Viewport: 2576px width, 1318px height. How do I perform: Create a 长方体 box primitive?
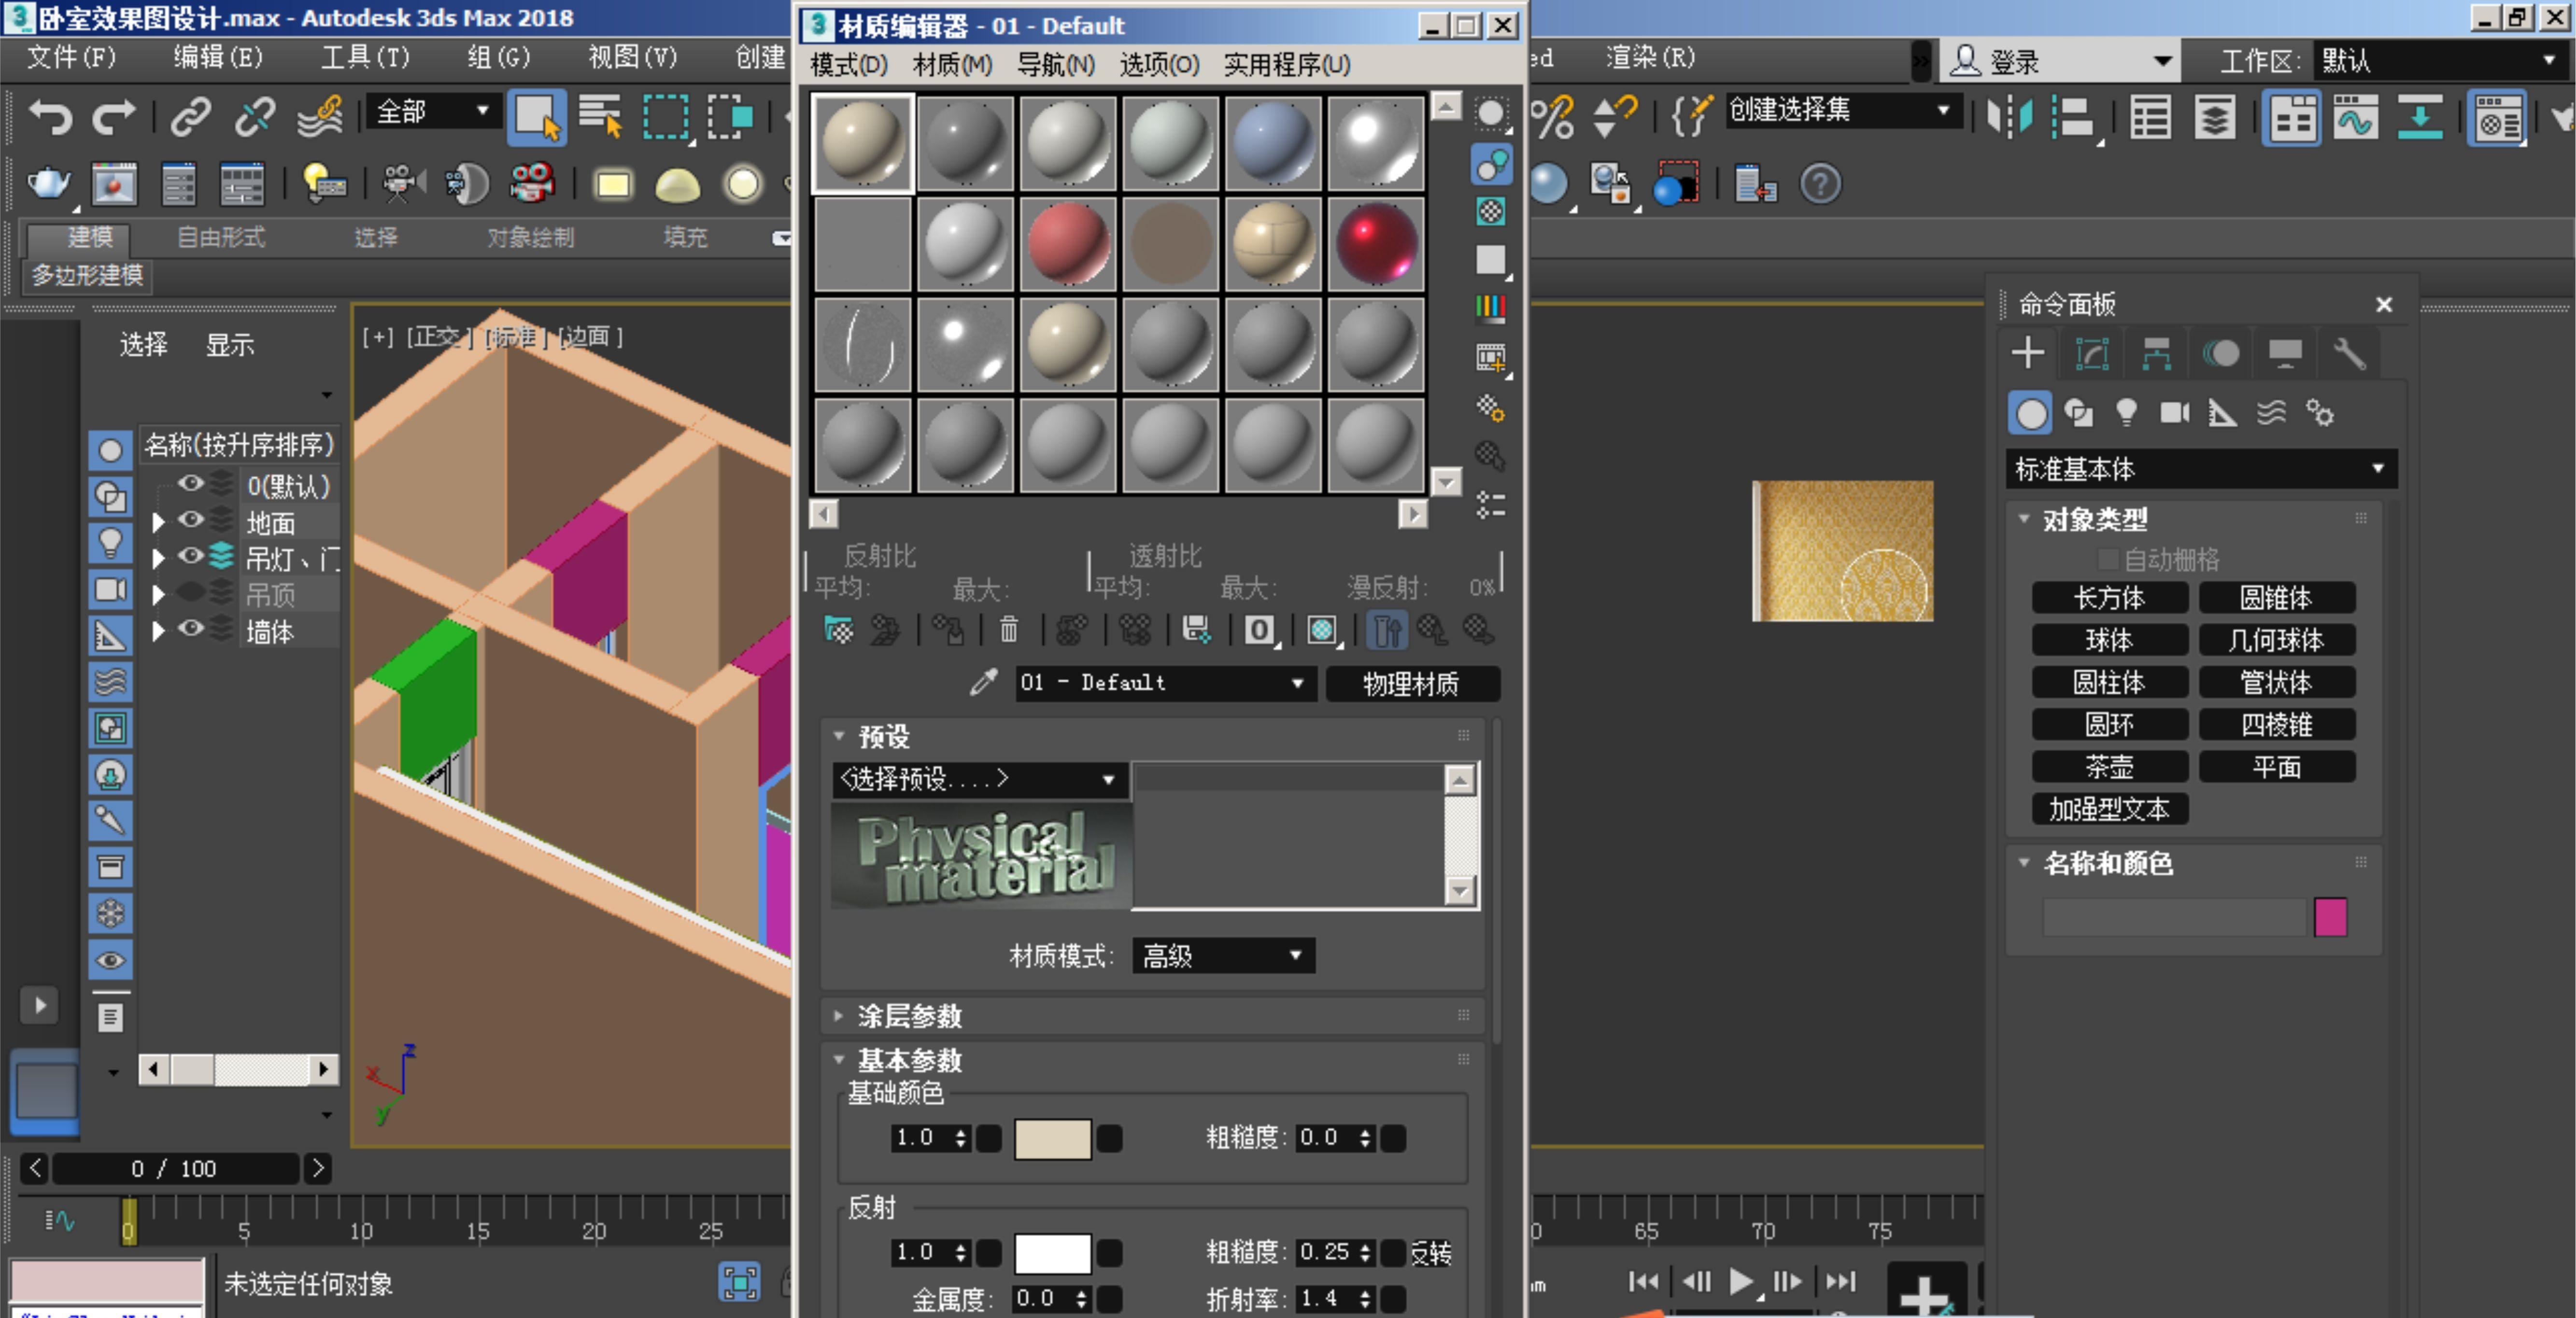[x=2109, y=598]
